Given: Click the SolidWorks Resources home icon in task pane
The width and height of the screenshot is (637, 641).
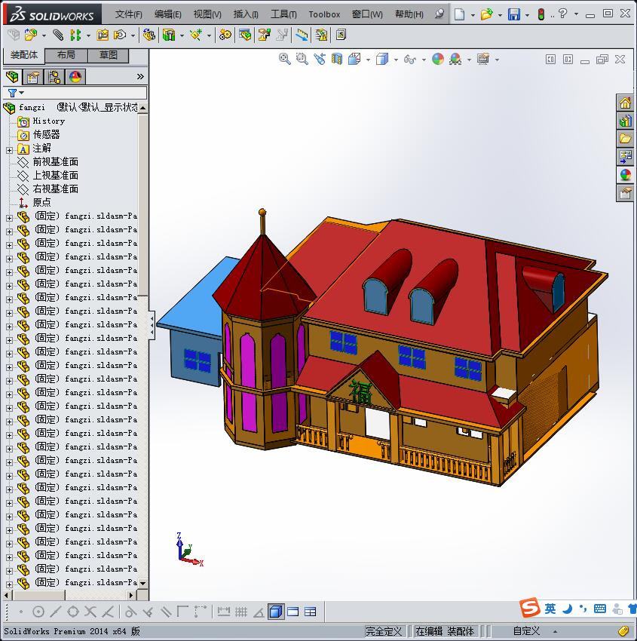Looking at the screenshot, I should click(625, 103).
